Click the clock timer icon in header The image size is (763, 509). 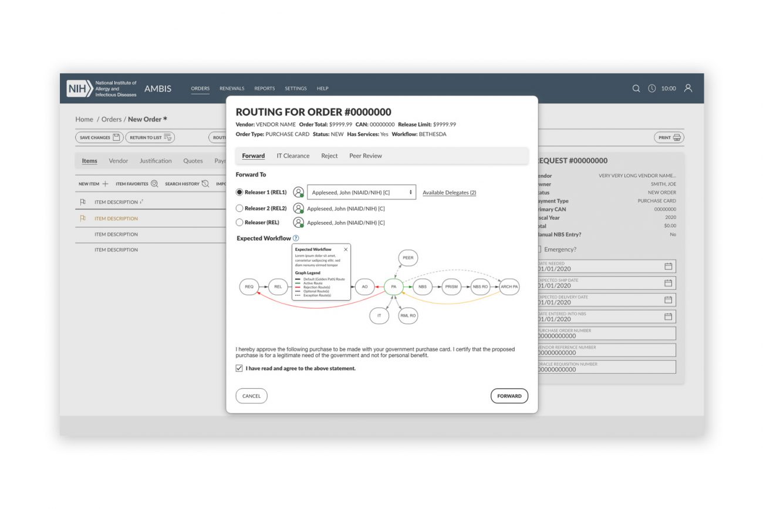coord(652,89)
